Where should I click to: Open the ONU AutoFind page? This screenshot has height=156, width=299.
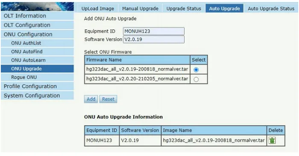(38, 52)
